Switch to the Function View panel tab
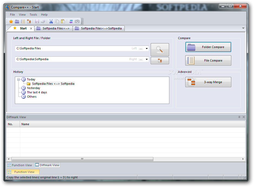This screenshot has width=254, height=187. pos(19,165)
